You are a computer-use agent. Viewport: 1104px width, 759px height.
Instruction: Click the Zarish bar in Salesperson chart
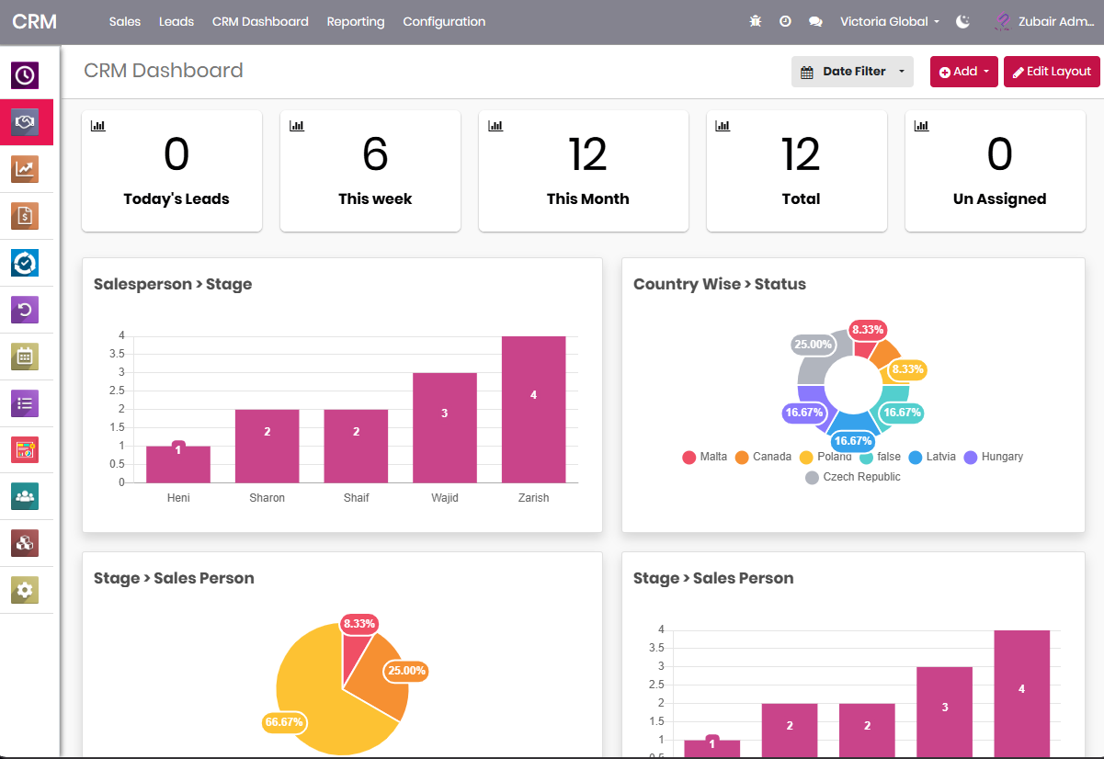coord(533,409)
